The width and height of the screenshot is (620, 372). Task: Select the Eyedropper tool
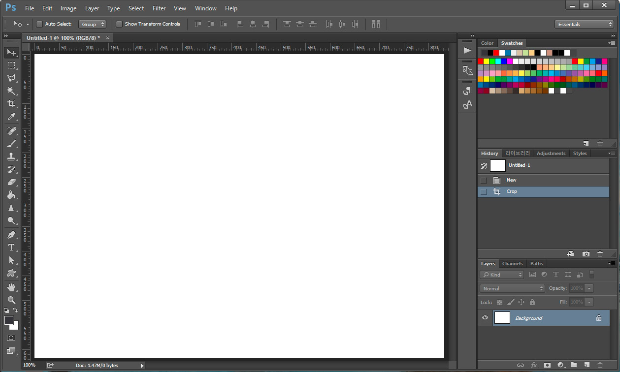[x=11, y=116]
